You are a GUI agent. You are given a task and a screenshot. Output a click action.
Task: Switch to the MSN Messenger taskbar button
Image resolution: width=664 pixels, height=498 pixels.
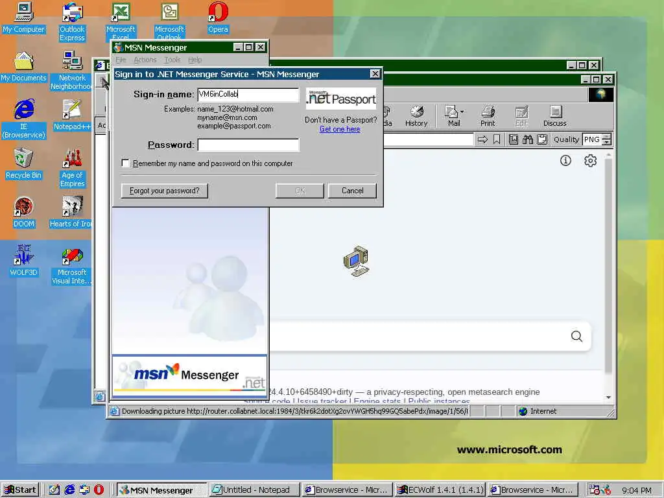click(161, 490)
